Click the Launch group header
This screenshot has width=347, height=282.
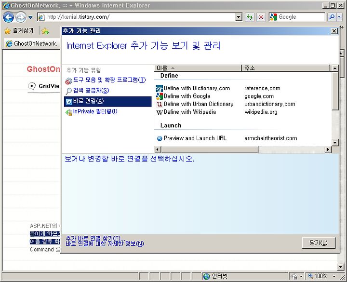[171, 125]
